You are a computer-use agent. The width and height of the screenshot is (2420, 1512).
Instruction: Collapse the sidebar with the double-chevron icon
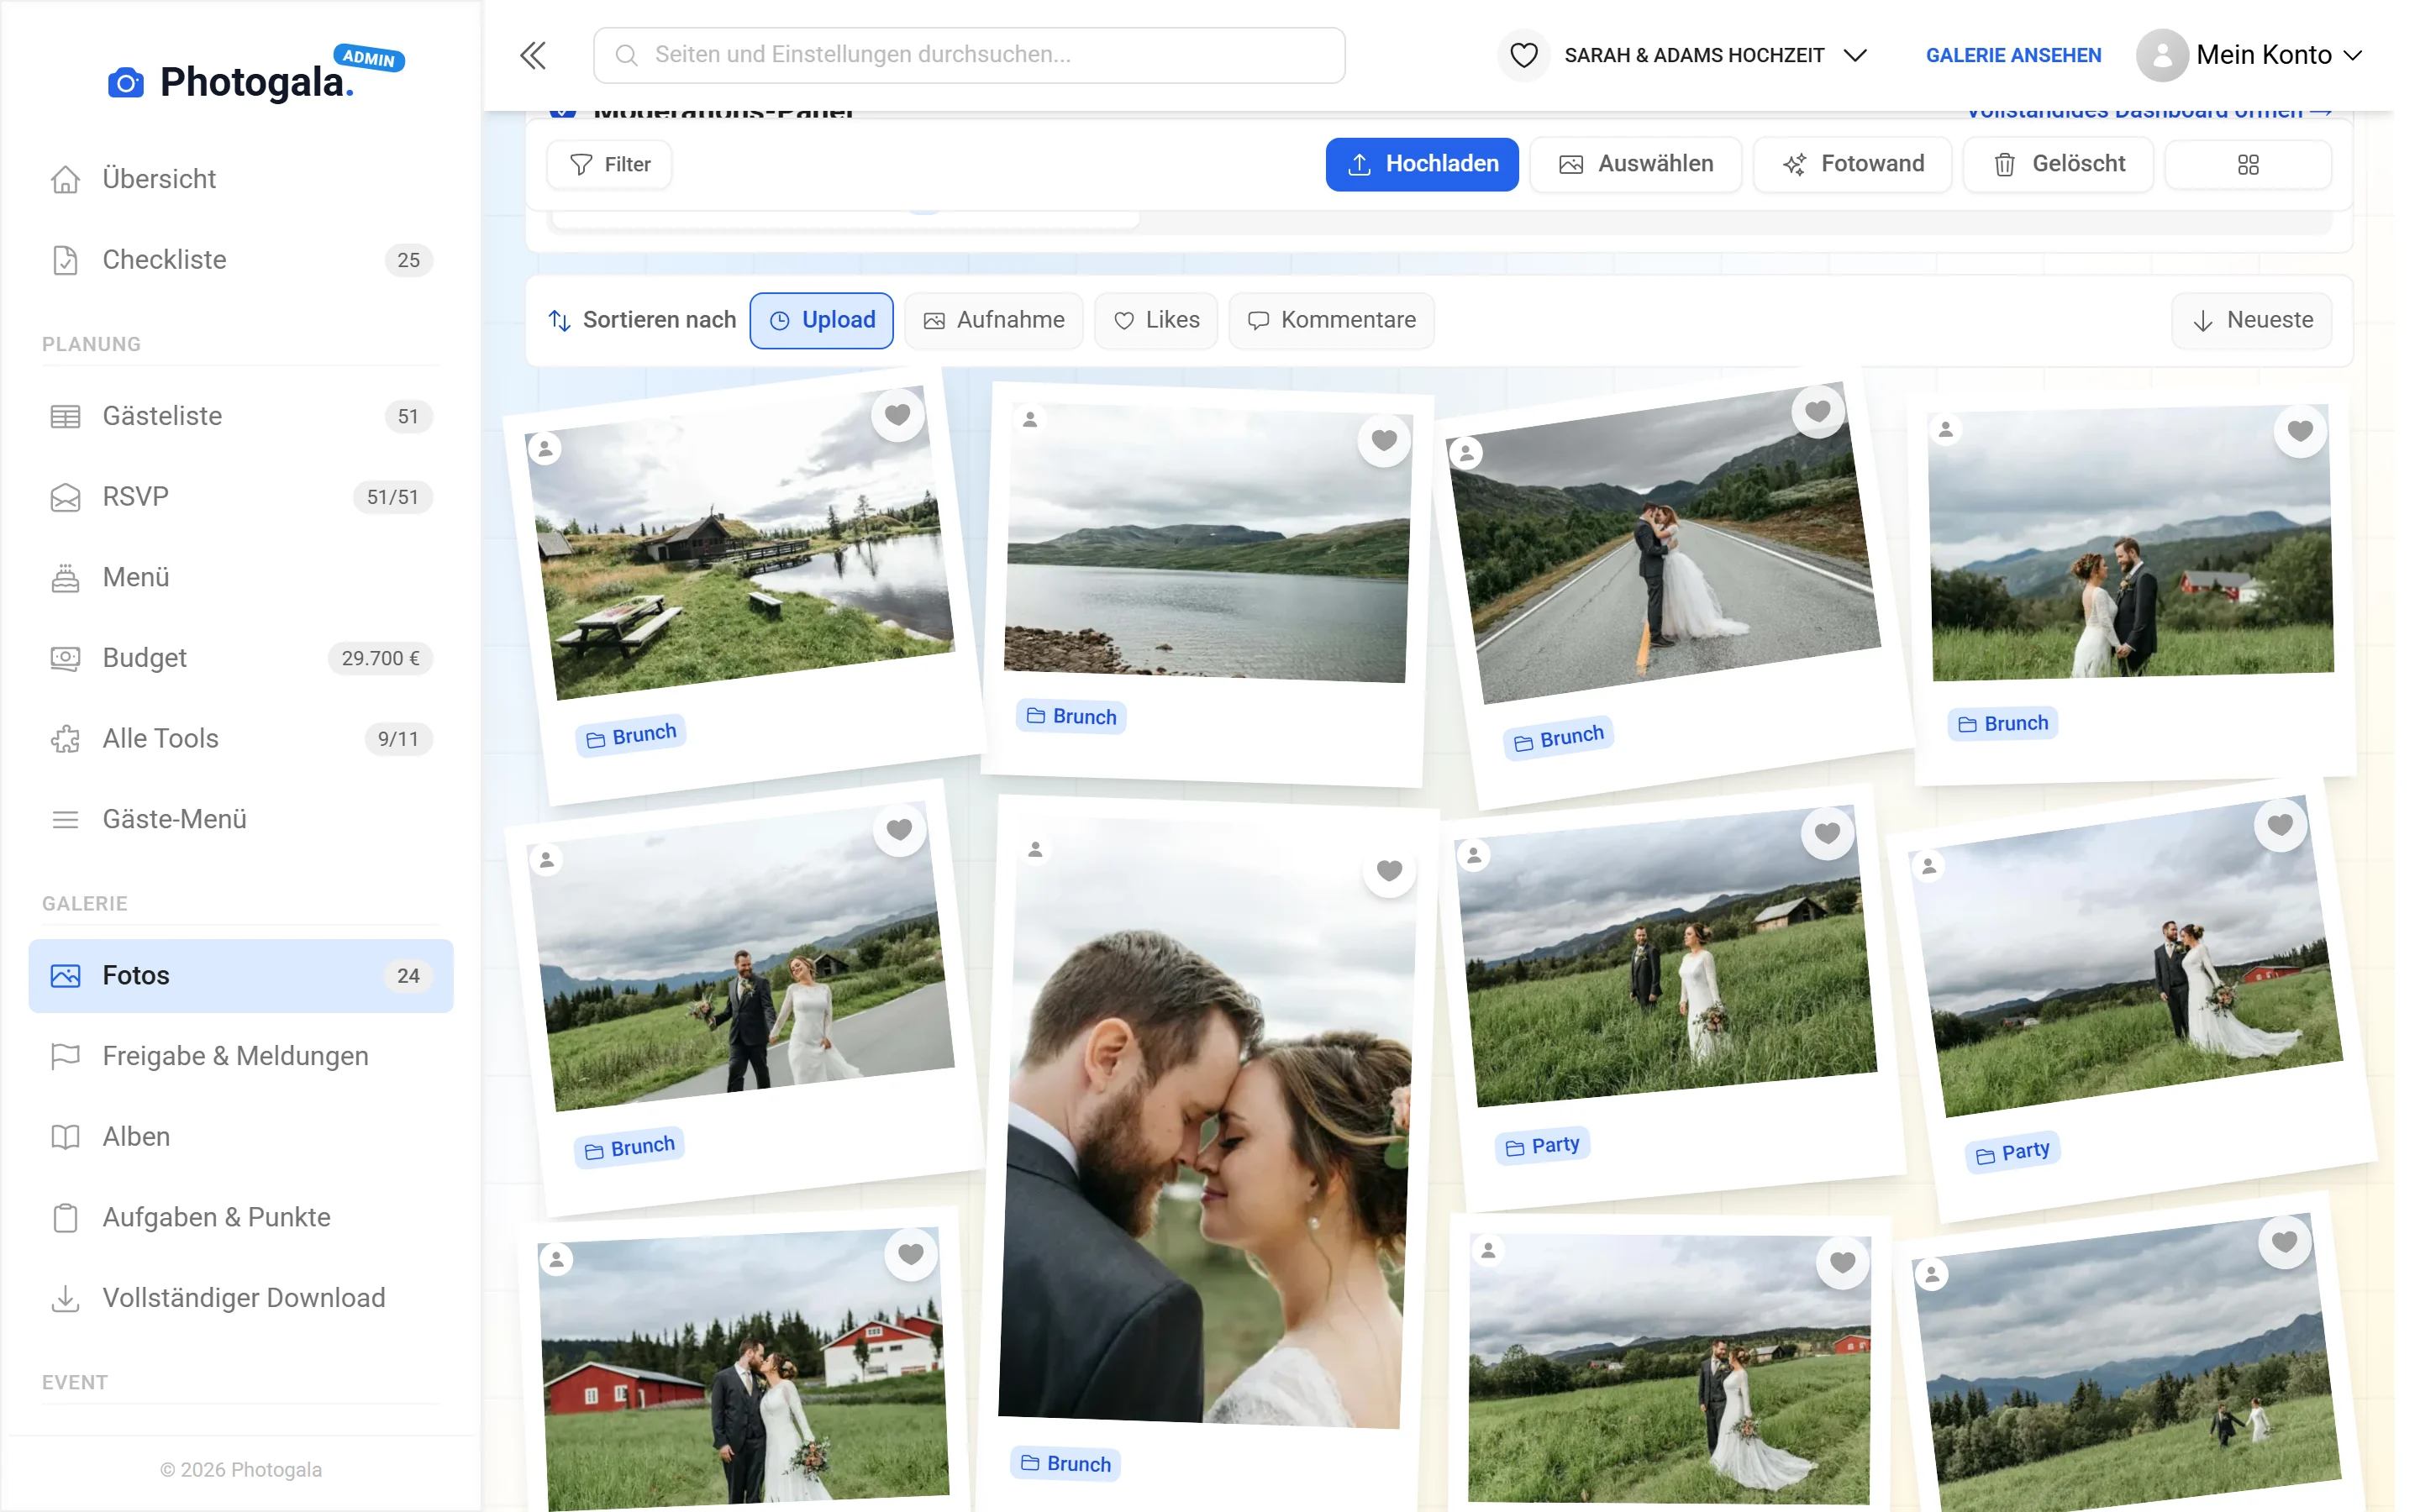coord(533,55)
